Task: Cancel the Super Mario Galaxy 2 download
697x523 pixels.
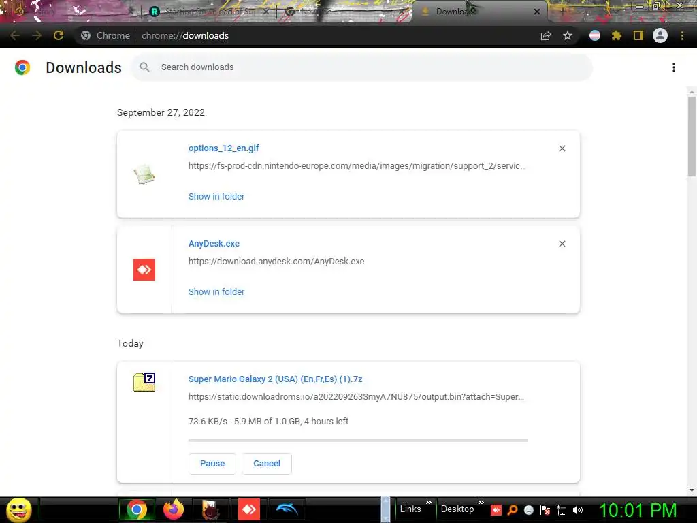Action: [x=267, y=463]
